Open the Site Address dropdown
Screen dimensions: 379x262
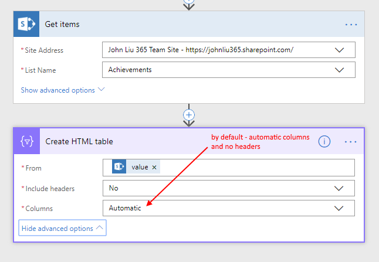339,50
